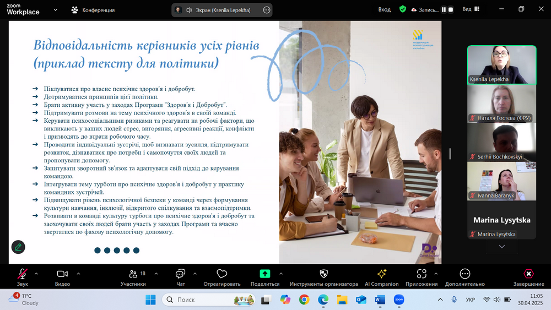The image size is (551, 310).
Task: Open the Чат chat panel
Action: tap(180, 274)
